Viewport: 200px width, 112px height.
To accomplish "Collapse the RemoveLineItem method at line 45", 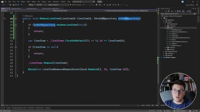I will 16,19.
